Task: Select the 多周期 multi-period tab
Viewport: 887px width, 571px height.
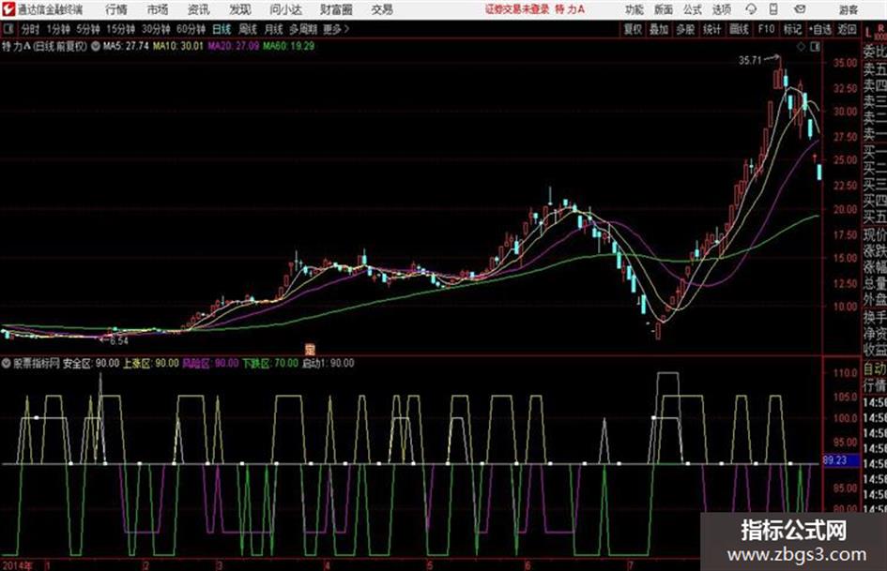Action: 303,29
